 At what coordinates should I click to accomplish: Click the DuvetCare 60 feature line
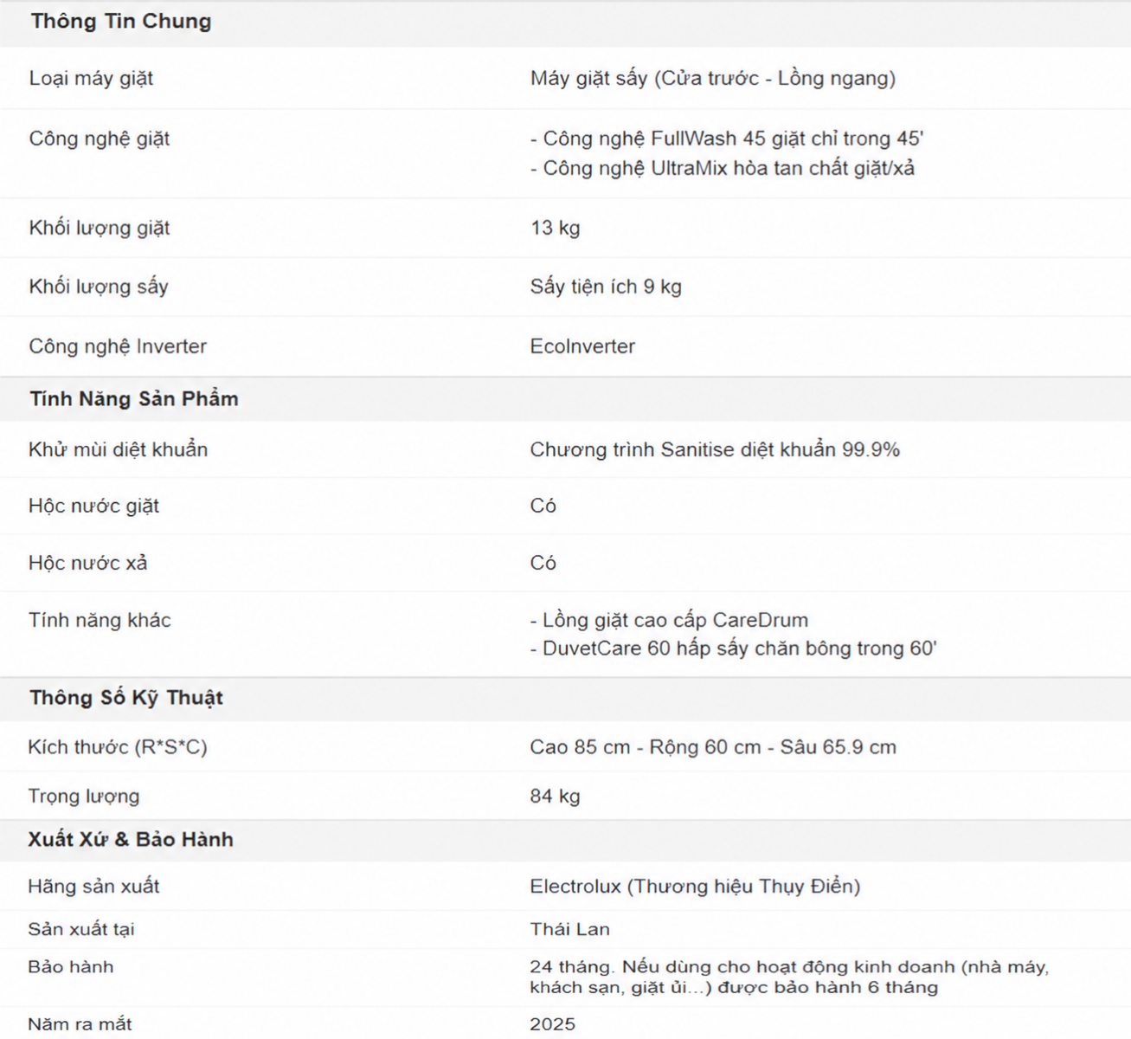pyautogui.click(x=734, y=649)
